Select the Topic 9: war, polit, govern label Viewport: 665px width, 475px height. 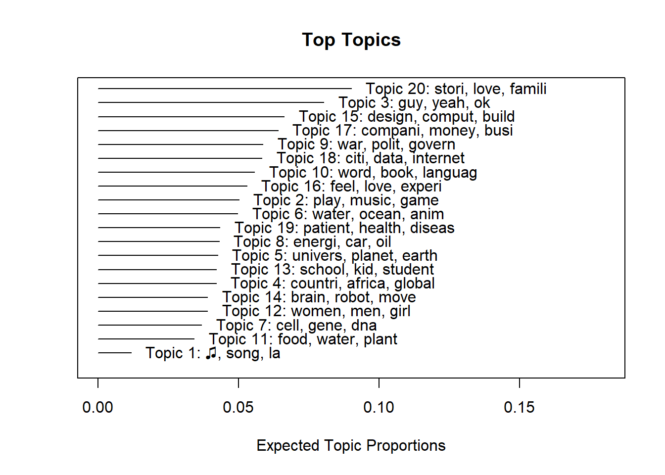point(366,144)
